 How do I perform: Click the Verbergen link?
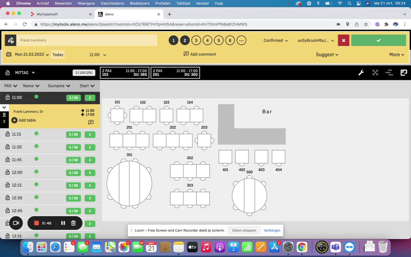272,230
